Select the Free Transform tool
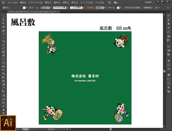 coord(3,70)
